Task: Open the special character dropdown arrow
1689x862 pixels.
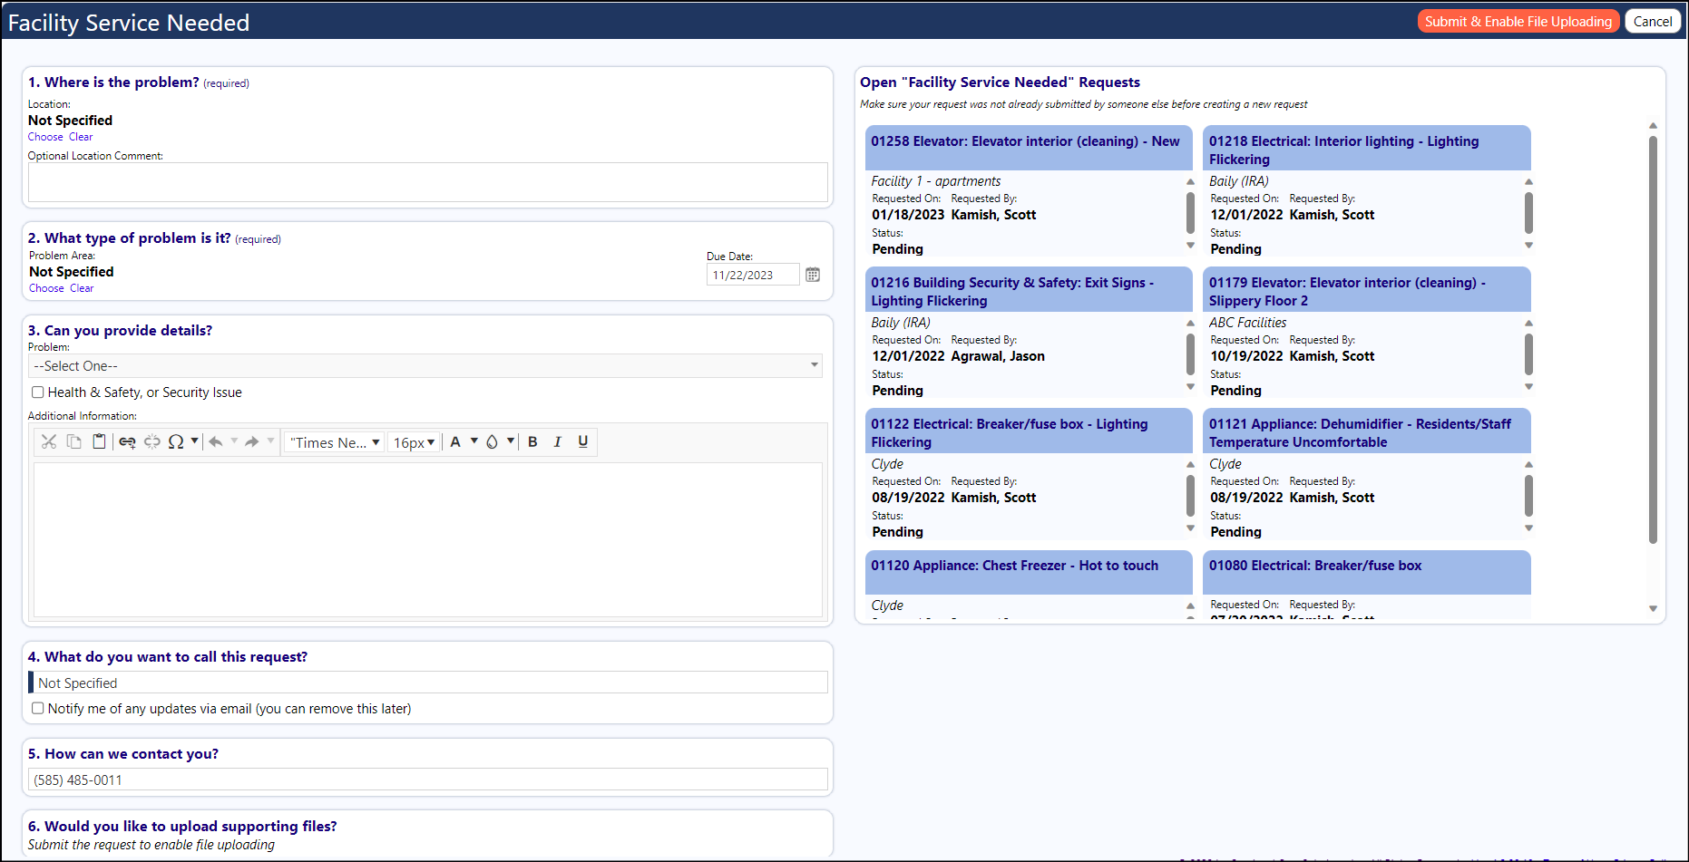Action: point(195,441)
